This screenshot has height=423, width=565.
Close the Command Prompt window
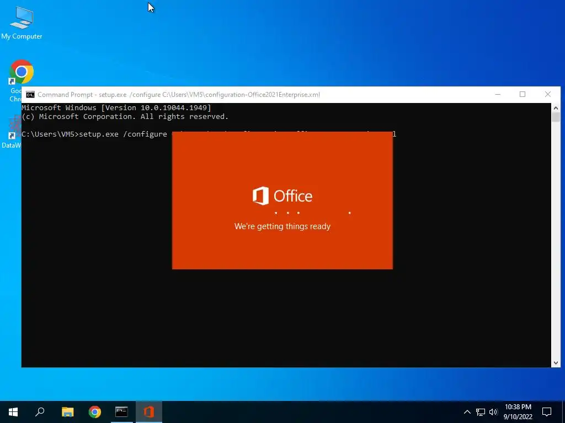548,94
